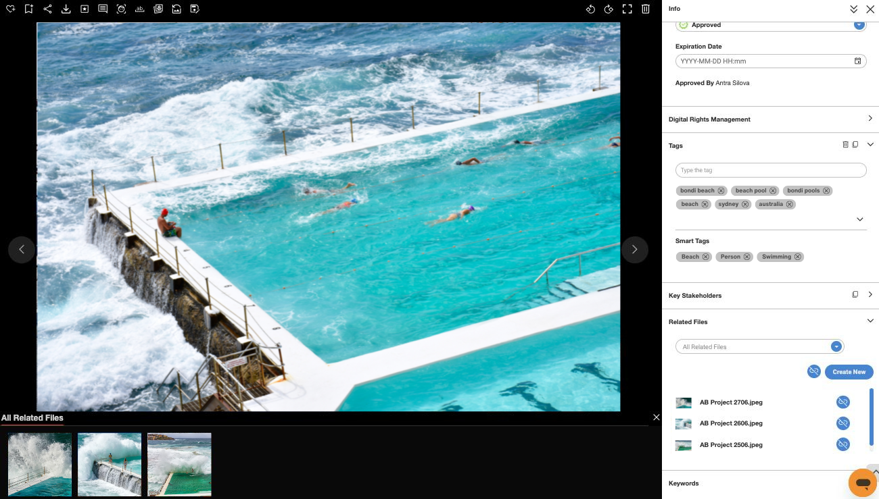Collapse the Tags section header
Image resolution: width=879 pixels, height=499 pixels.
pyautogui.click(x=870, y=145)
